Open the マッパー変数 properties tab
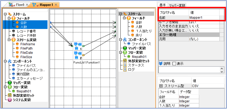This screenshot has width=227, height=109. point(177,5)
